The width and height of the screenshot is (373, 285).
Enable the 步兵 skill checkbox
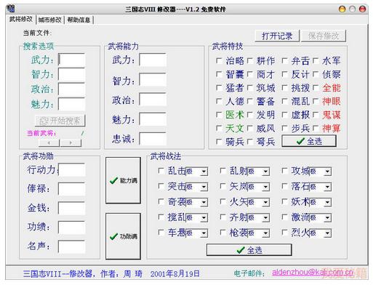click(285, 128)
